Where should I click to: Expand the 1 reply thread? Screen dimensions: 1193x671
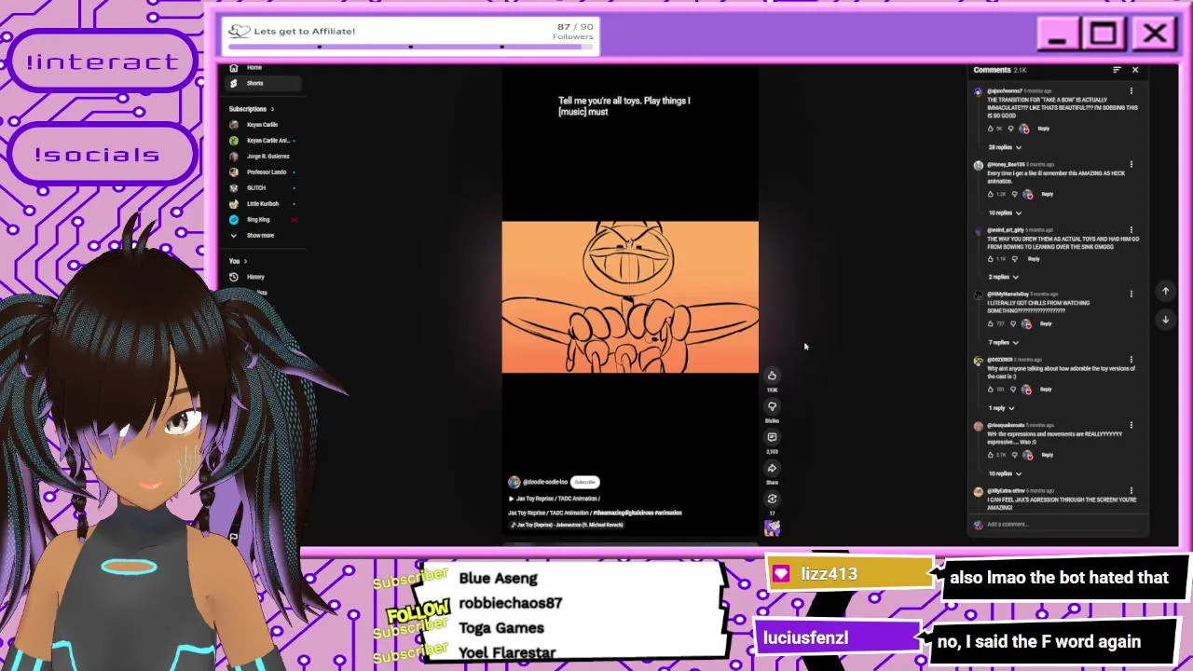1001,407
